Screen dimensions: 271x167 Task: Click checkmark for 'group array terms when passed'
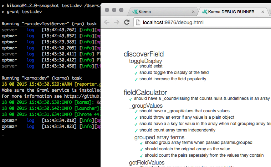pyautogui.click(x=141, y=143)
